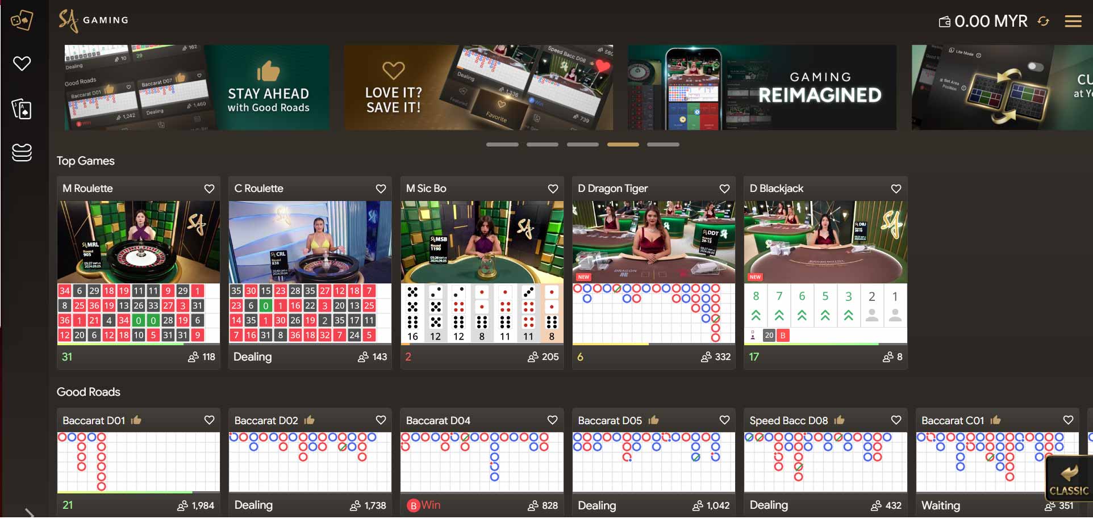Click the SA Gaming logo
The image size is (1093, 519).
point(94,20)
